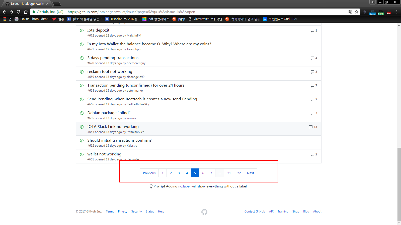
Task: Close the Issues iotaledger/wallet tab
Action: coord(47,4)
